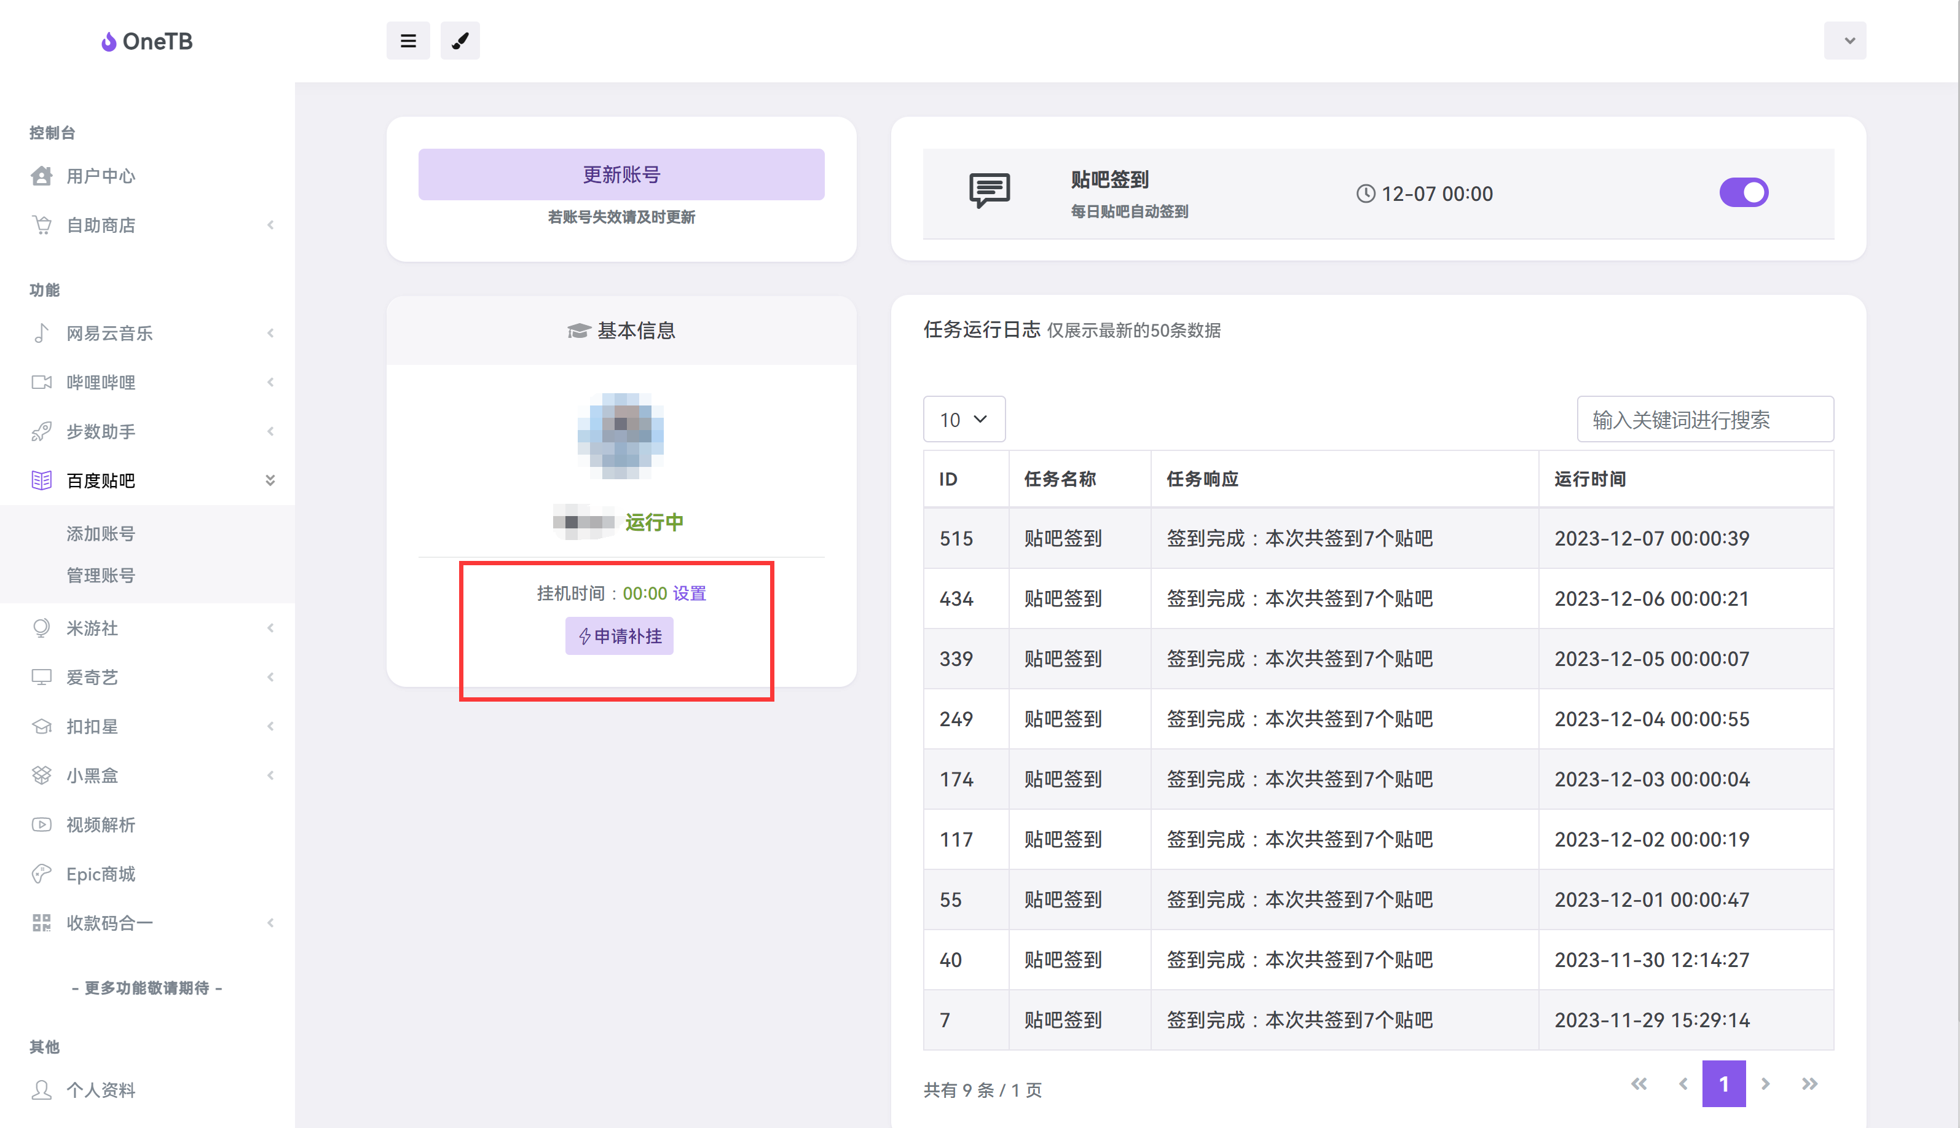
Task: Open the 网易云音乐 music section icon
Action: (41, 333)
